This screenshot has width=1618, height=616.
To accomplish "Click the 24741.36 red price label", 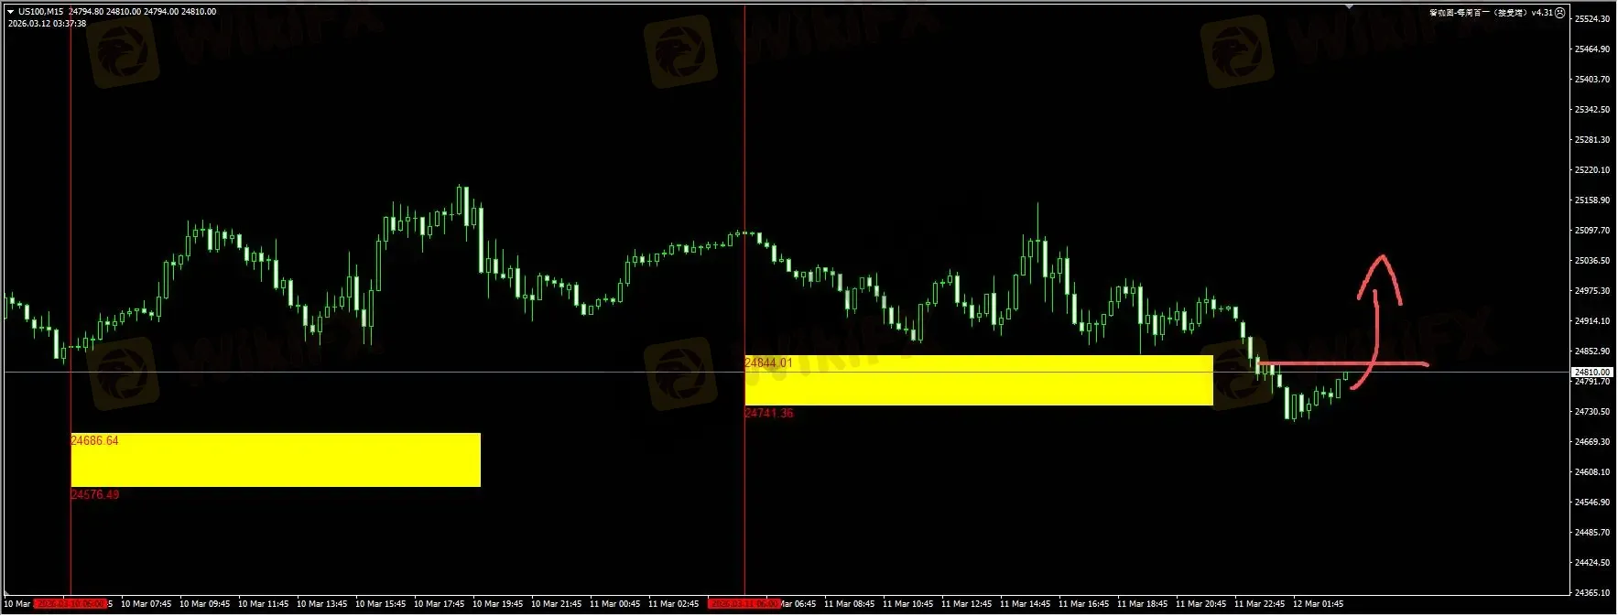I will (768, 413).
